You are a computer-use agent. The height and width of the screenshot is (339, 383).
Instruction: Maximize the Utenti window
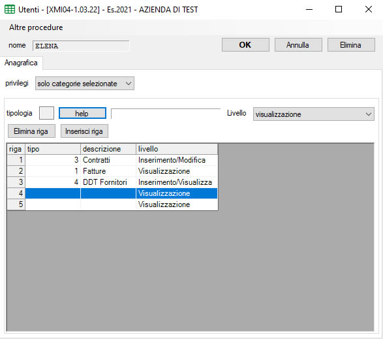[339, 9]
